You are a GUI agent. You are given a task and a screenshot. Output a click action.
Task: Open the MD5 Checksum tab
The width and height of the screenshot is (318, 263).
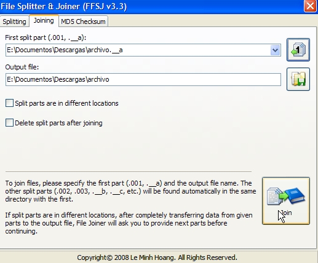[83, 22]
